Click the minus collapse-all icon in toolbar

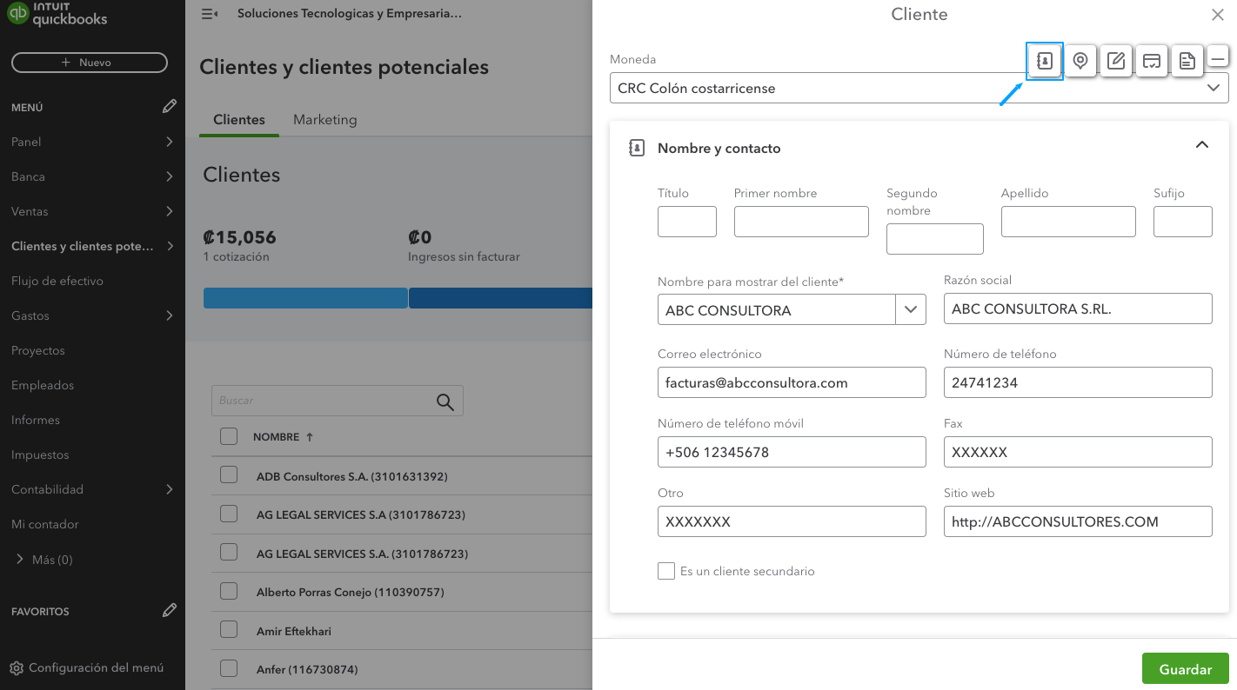coord(1218,59)
